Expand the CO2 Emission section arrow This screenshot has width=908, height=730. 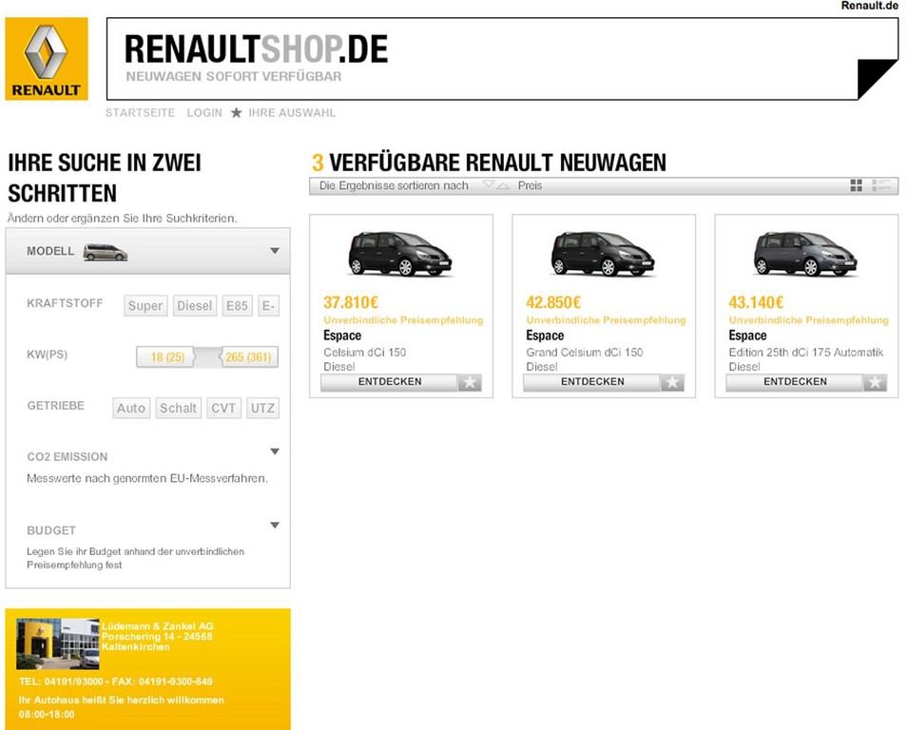(x=275, y=451)
